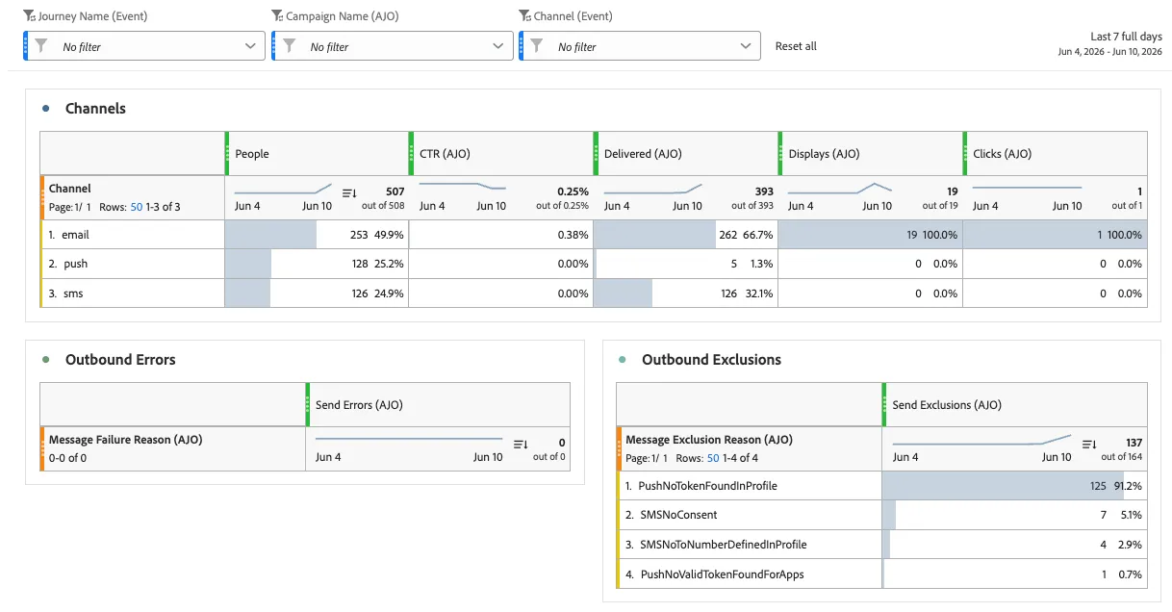The height and width of the screenshot is (612, 1172).
Task: Reset all filters
Action: (x=796, y=46)
